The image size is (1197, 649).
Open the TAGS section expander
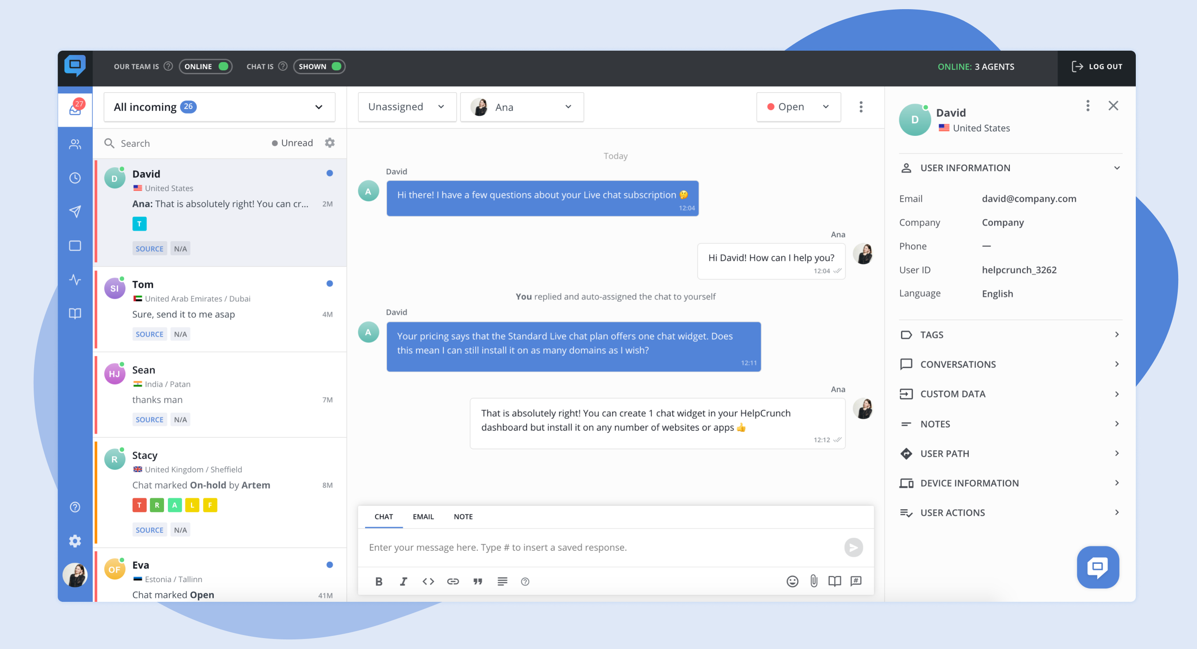coord(1116,334)
